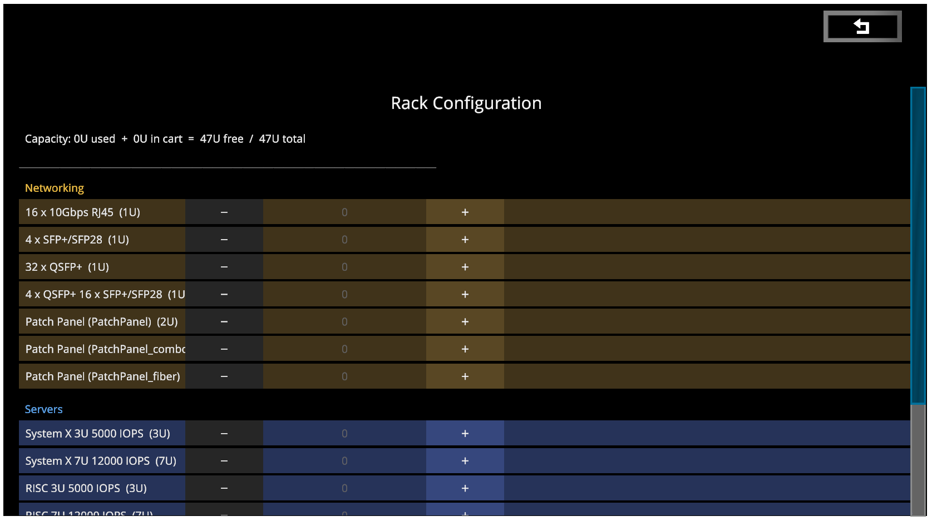932x521 pixels.
Task: Select the 16 x 10Gbps RJ45 quantity field
Action: pos(344,212)
